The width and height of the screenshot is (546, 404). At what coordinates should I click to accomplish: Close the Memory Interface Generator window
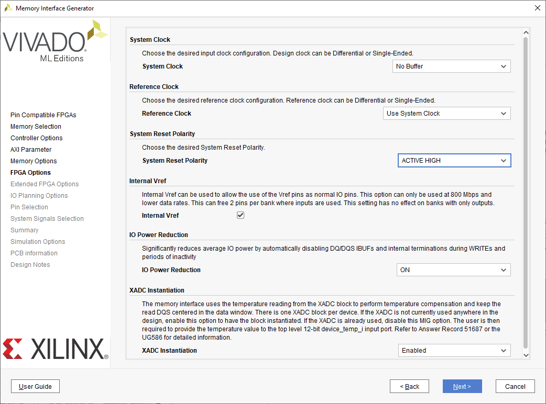[537, 8]
